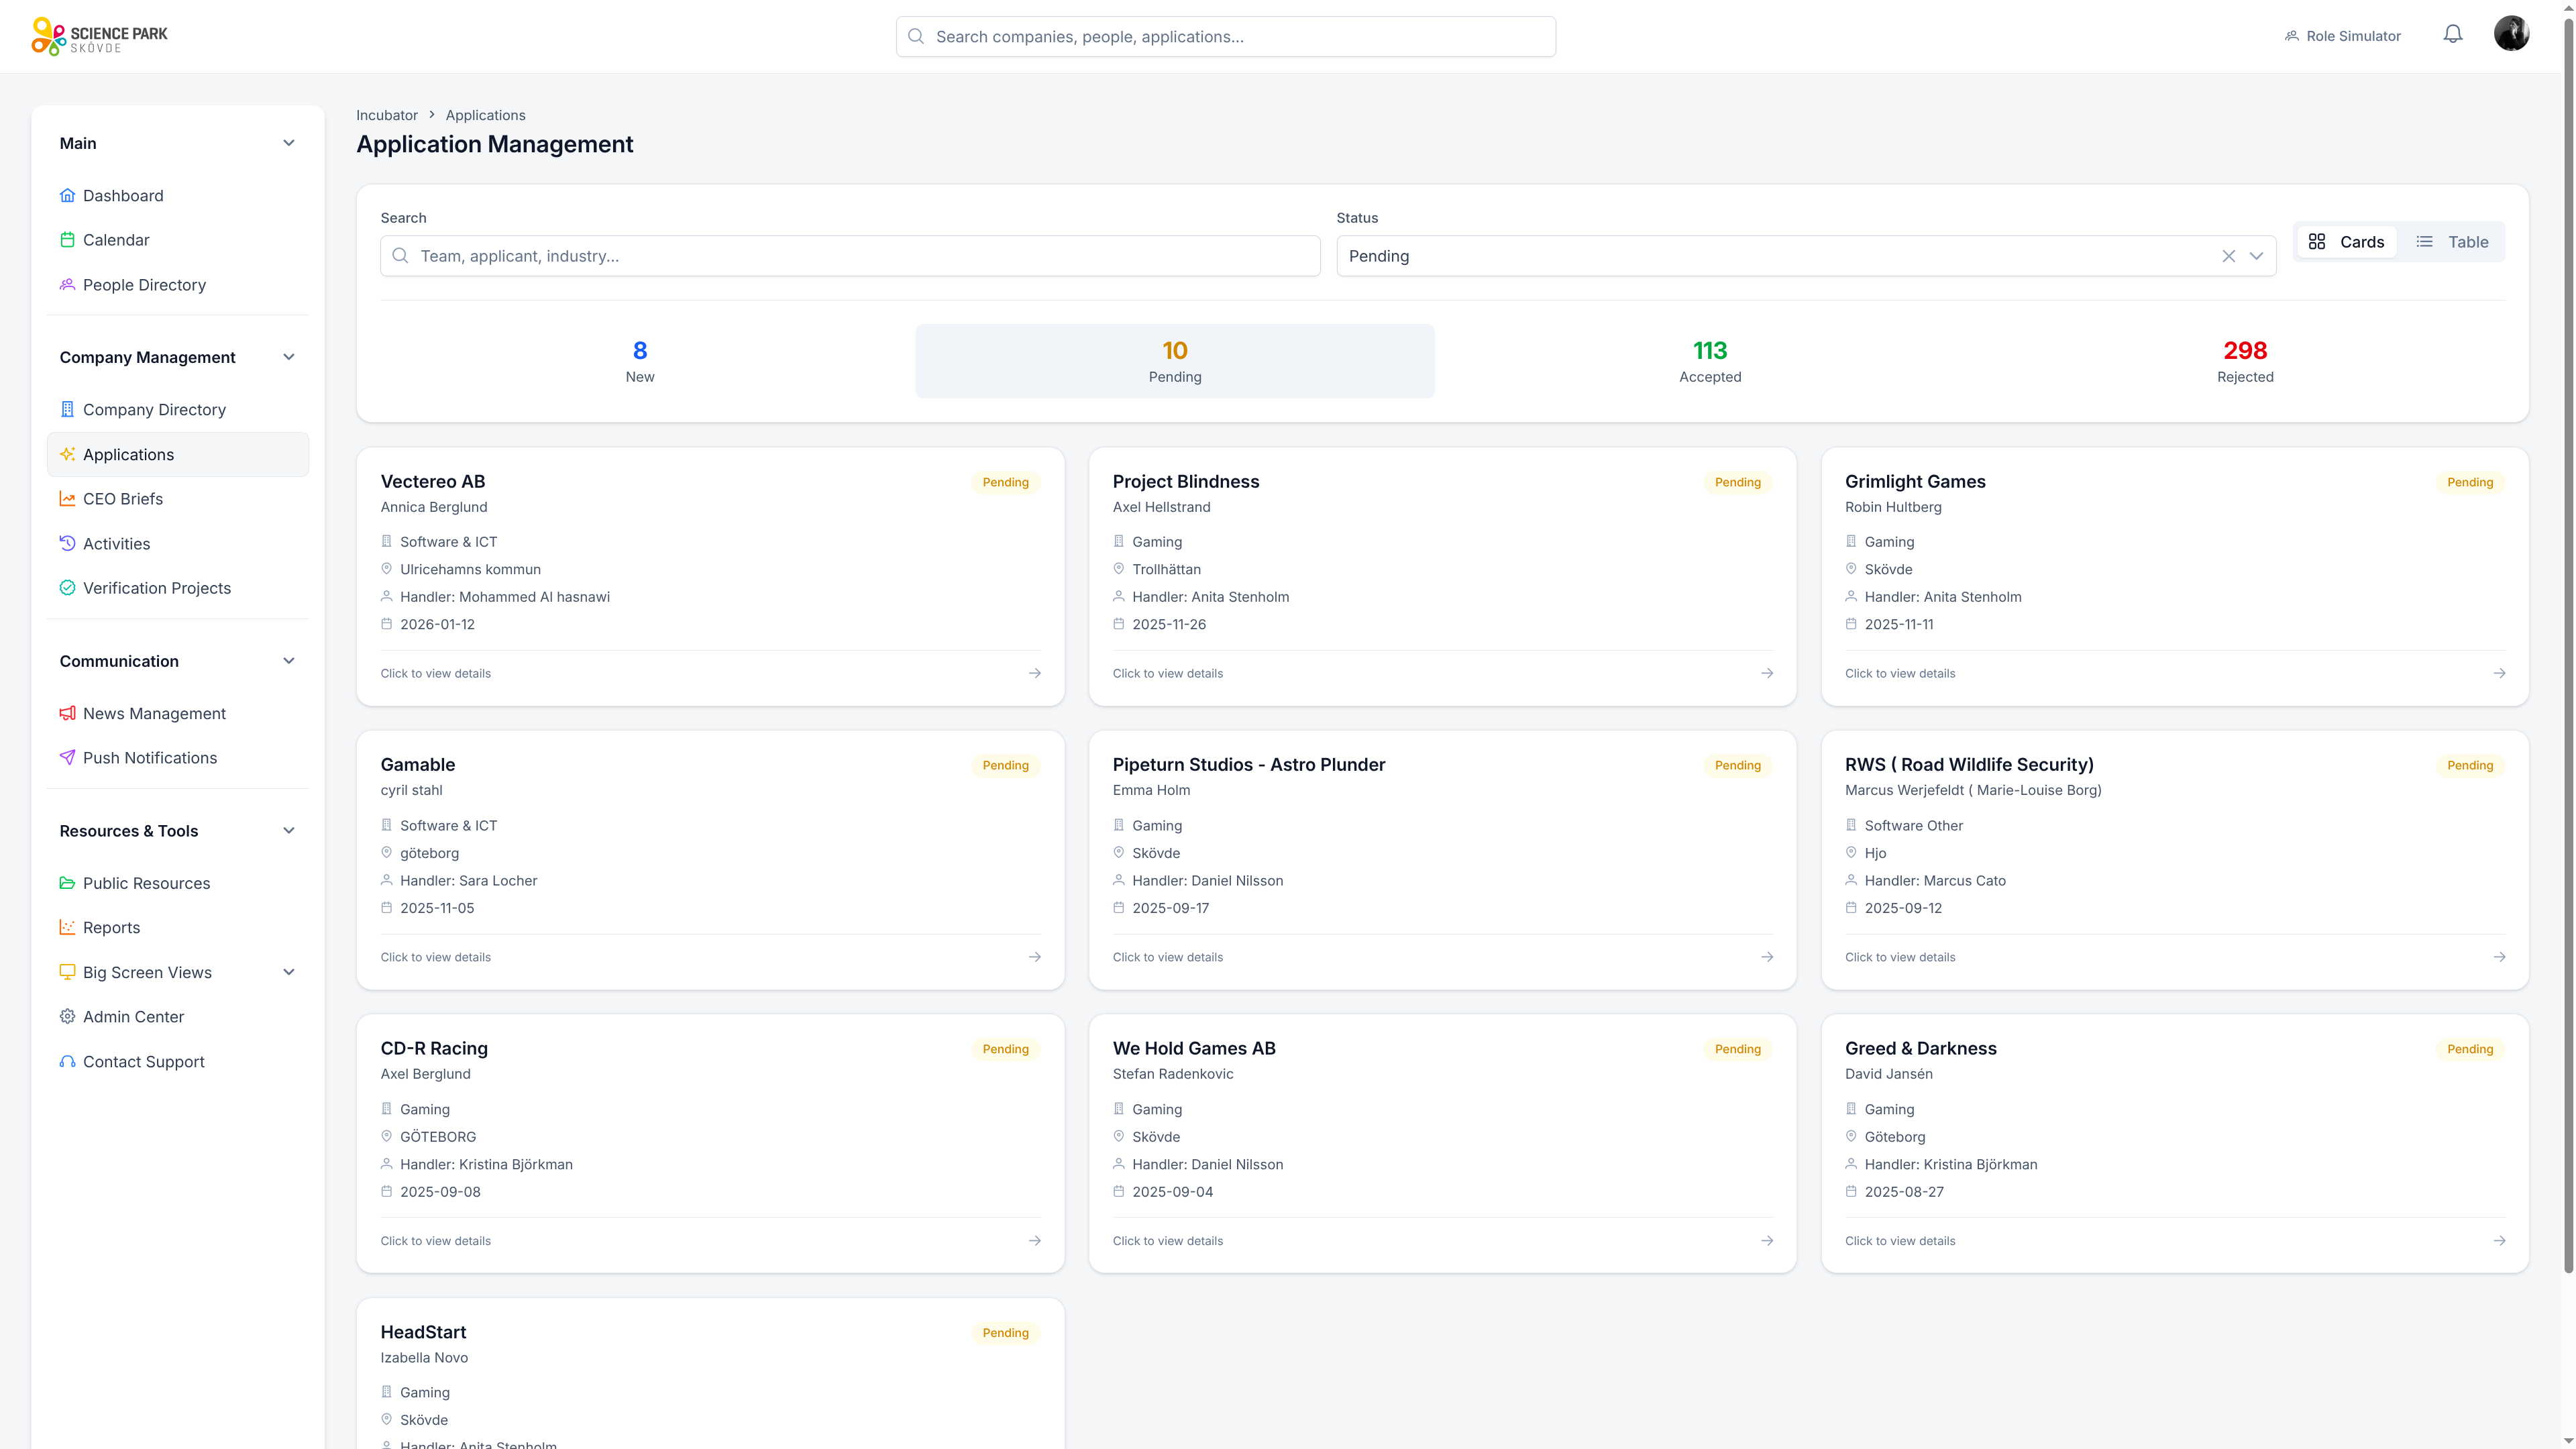This screenshot has width=2576, height=1449.
Task: Click the Team, applicant, industry search field
Action: tap(850, 256)
